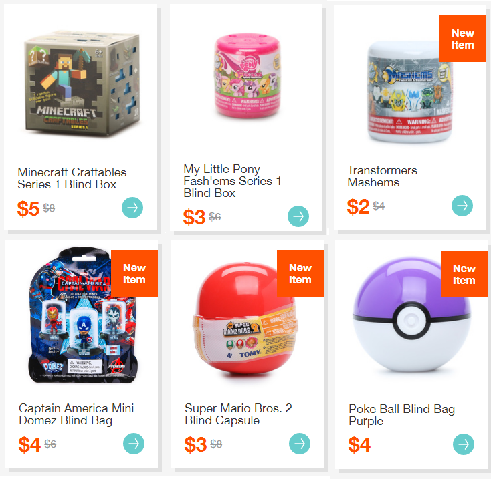Open the purple Poke Ball image
491x485 pixels.
click(411, 315)
